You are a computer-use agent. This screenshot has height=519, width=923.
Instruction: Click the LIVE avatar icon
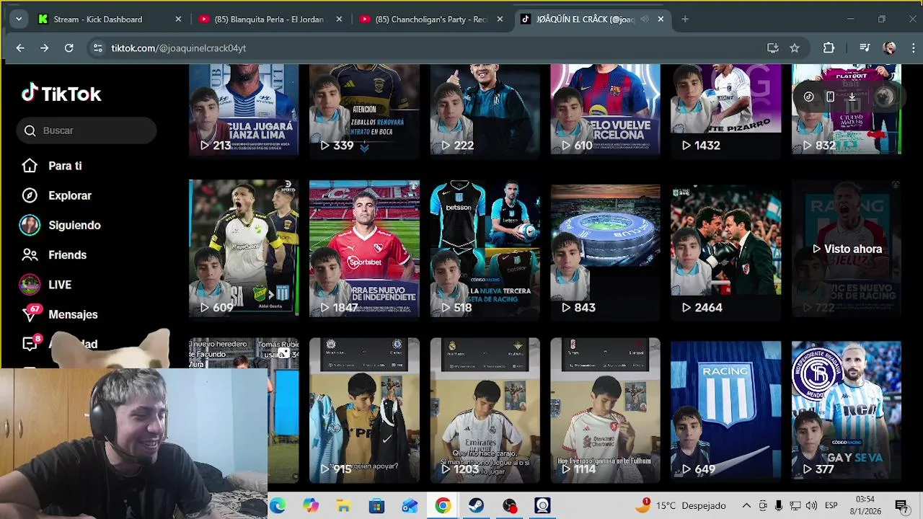[x=30, y=285]
